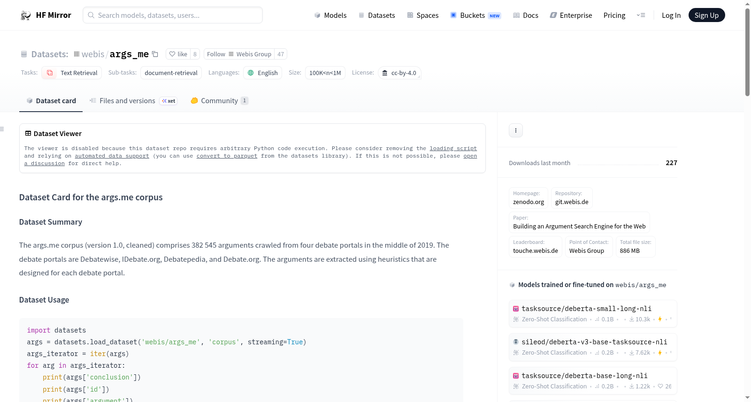Click the Dataset Usage heading
Screen dimensions: 751x402
pyautogui.click(x=44, y=300)
